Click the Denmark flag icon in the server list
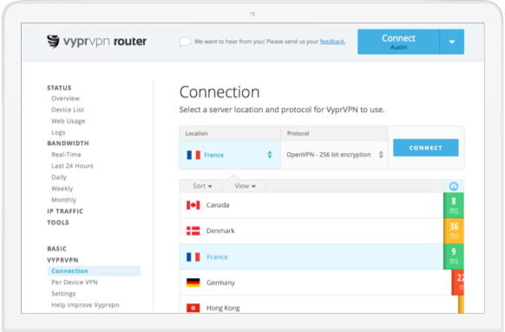This screenshot has width=505, height=332. tap(193, 230)
